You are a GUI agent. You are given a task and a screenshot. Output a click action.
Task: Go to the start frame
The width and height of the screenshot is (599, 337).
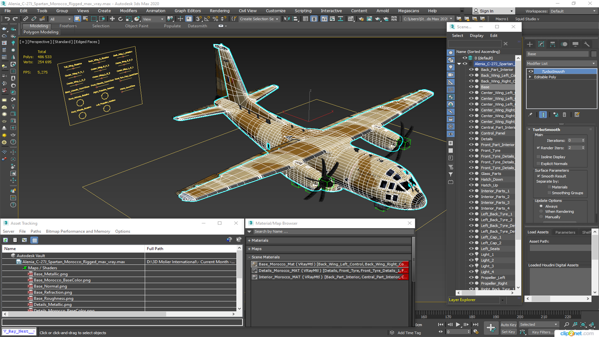click(441, 325)
